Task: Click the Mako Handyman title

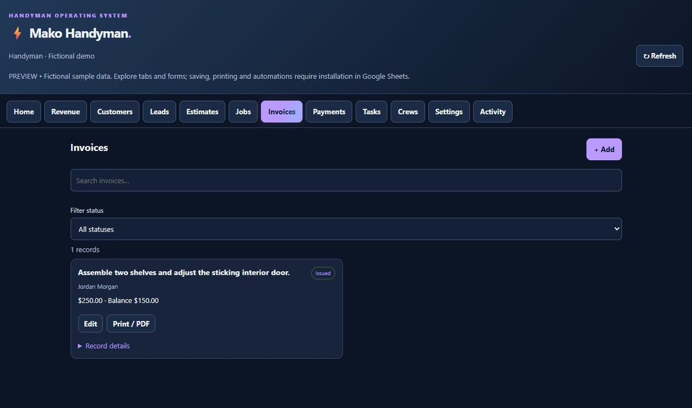Action: point(80,33)
